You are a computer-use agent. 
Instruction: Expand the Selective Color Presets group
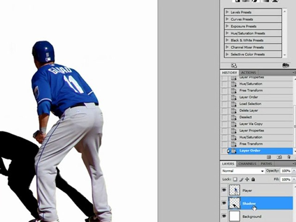[x=227, y=54]
